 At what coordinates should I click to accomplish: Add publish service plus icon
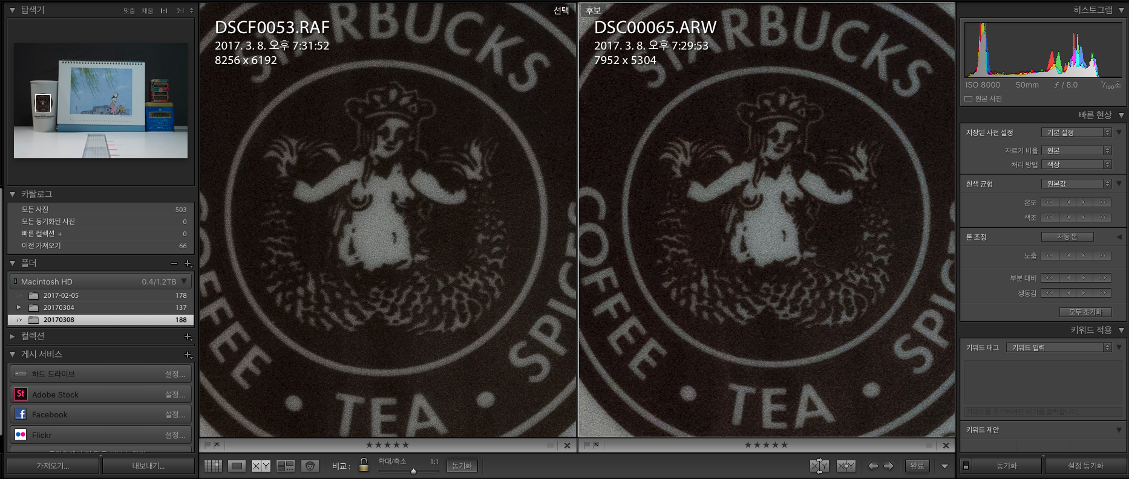coord(188,355)
